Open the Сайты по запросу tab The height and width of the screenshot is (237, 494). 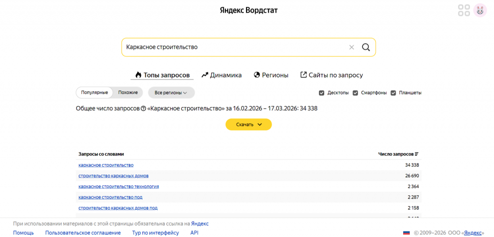(x=332, y=75)
